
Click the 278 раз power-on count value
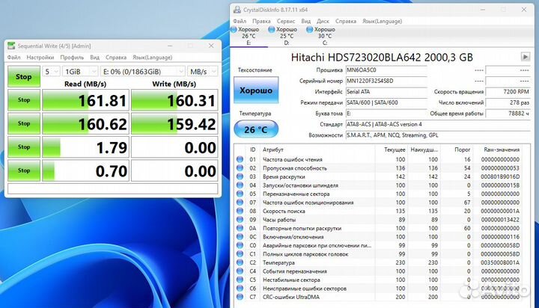tap(508, 102)
